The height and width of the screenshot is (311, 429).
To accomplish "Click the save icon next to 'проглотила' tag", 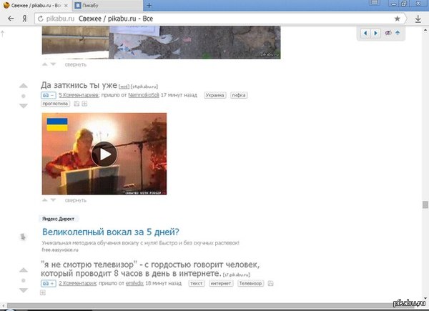I will 77,104.
